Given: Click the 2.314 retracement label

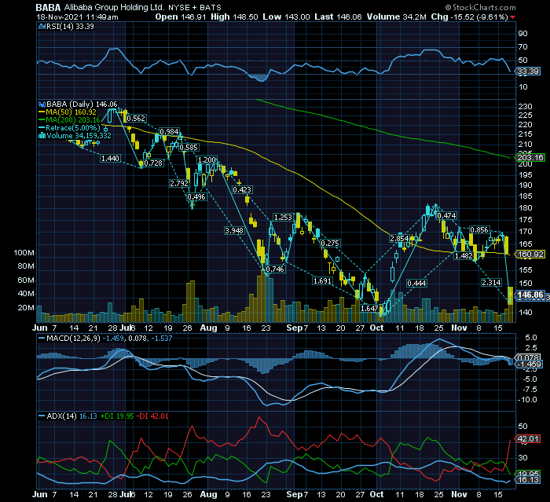Looking at the screenshot, I should pyautogui.click(x=491, y=282).
